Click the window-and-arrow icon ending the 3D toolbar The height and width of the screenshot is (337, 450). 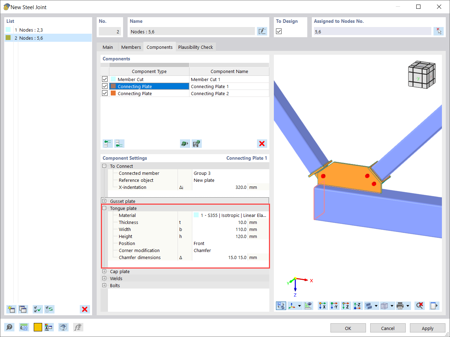[x=435, y=306]
